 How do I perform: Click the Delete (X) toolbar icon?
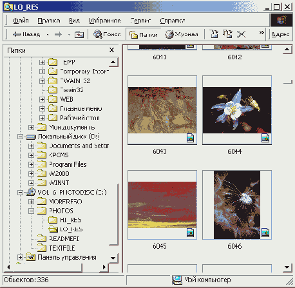tap(241, 34)
